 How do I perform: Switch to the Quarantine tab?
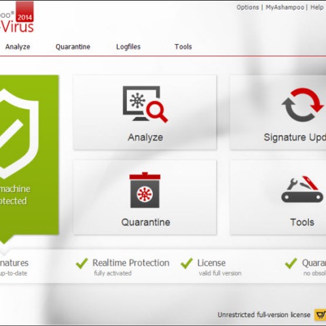(73, 47)
